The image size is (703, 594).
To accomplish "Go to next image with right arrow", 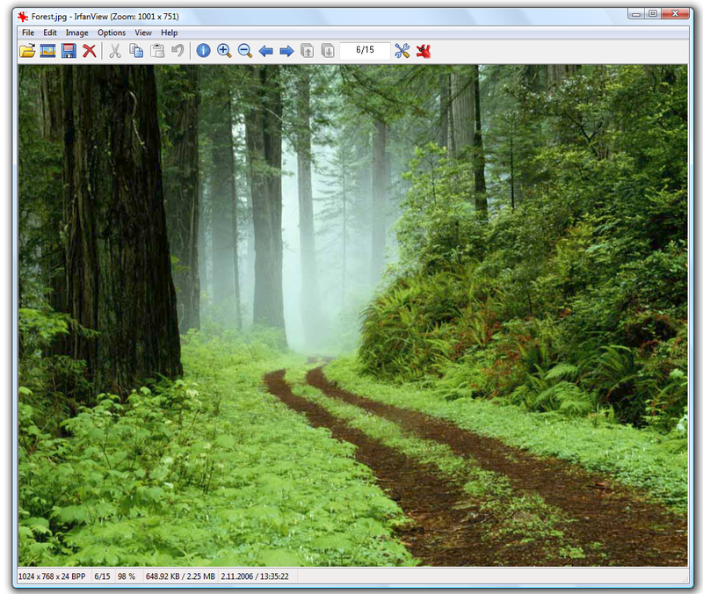I will (x=286, y=51).
